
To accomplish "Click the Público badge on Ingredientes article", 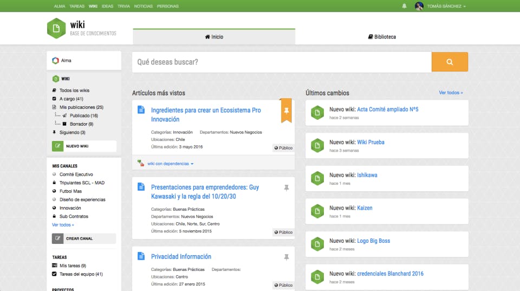I will pyautogui.click(x=283, y=148).
